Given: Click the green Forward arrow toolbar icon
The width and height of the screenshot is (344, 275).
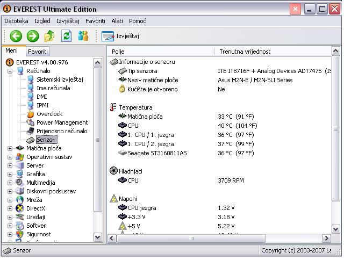Looking at the screenshot, I should click(x=33, y=37).
